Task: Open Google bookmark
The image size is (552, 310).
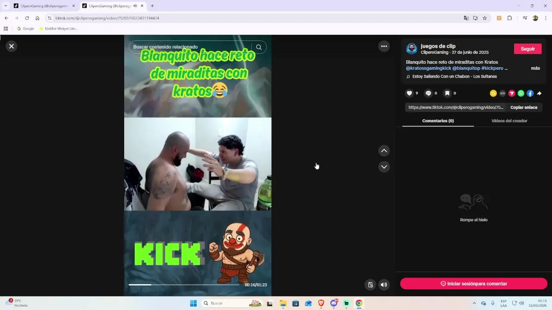Action: 25,28
